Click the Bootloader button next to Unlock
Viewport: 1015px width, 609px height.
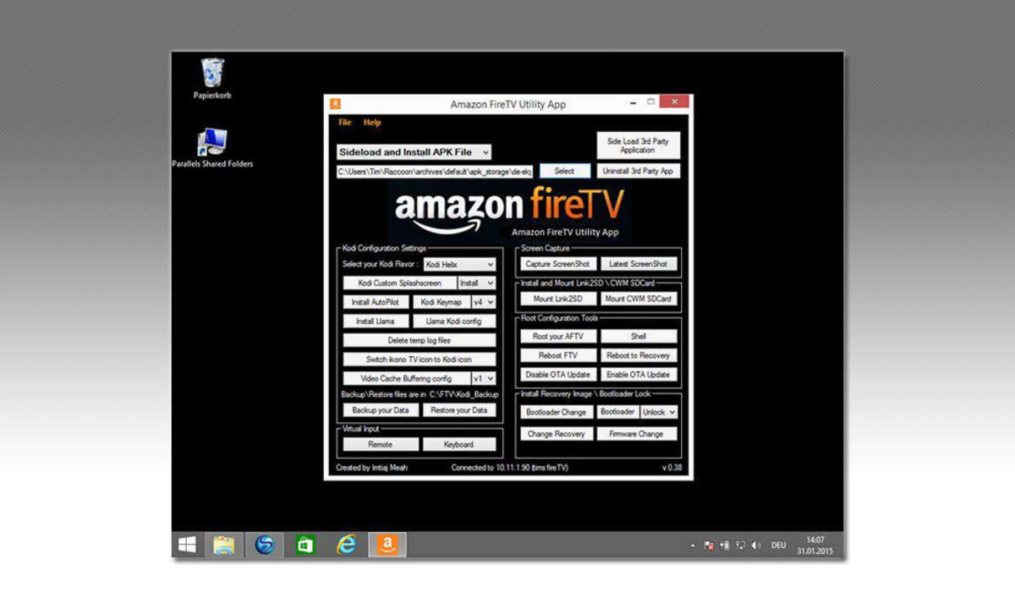click(618, 412)
